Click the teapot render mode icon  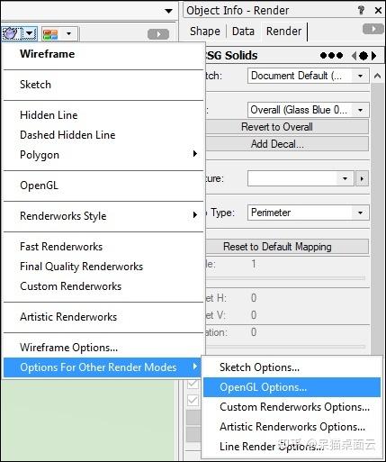tap(12, 33)
